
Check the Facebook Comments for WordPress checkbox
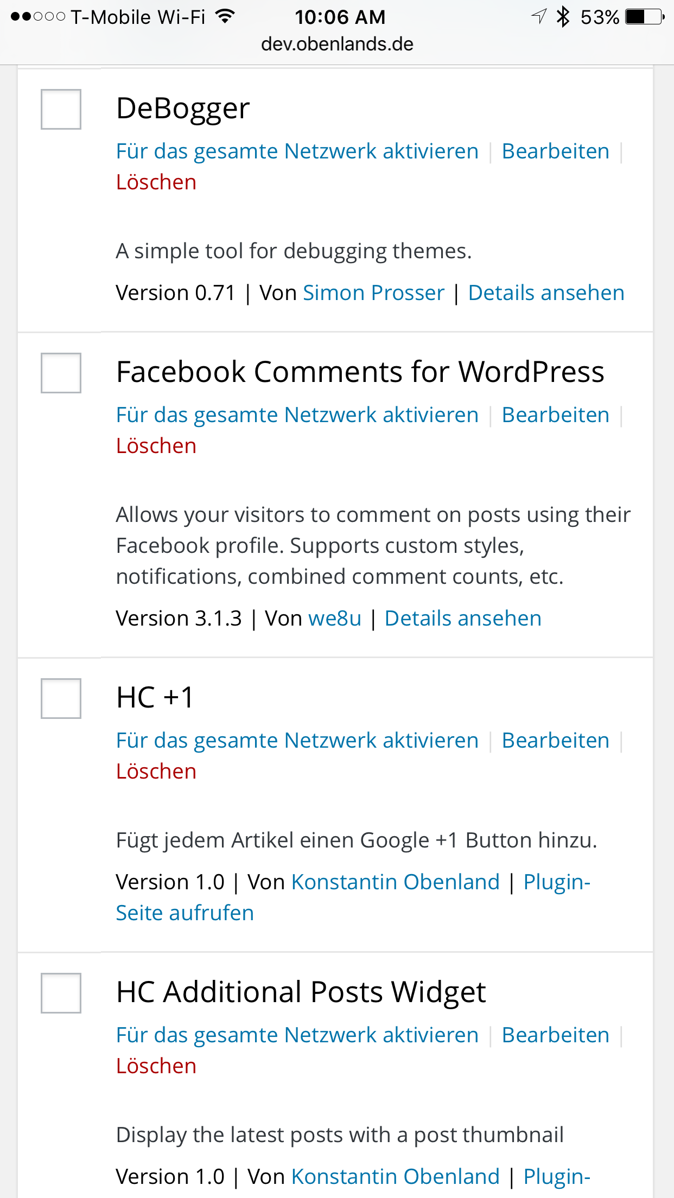point(61,373)
